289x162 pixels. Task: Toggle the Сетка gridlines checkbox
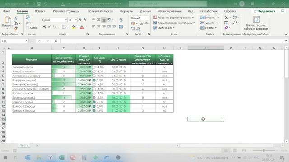click(x=28, y=28)
